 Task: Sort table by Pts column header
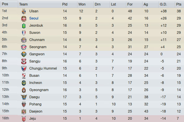(x=179, y=4)
